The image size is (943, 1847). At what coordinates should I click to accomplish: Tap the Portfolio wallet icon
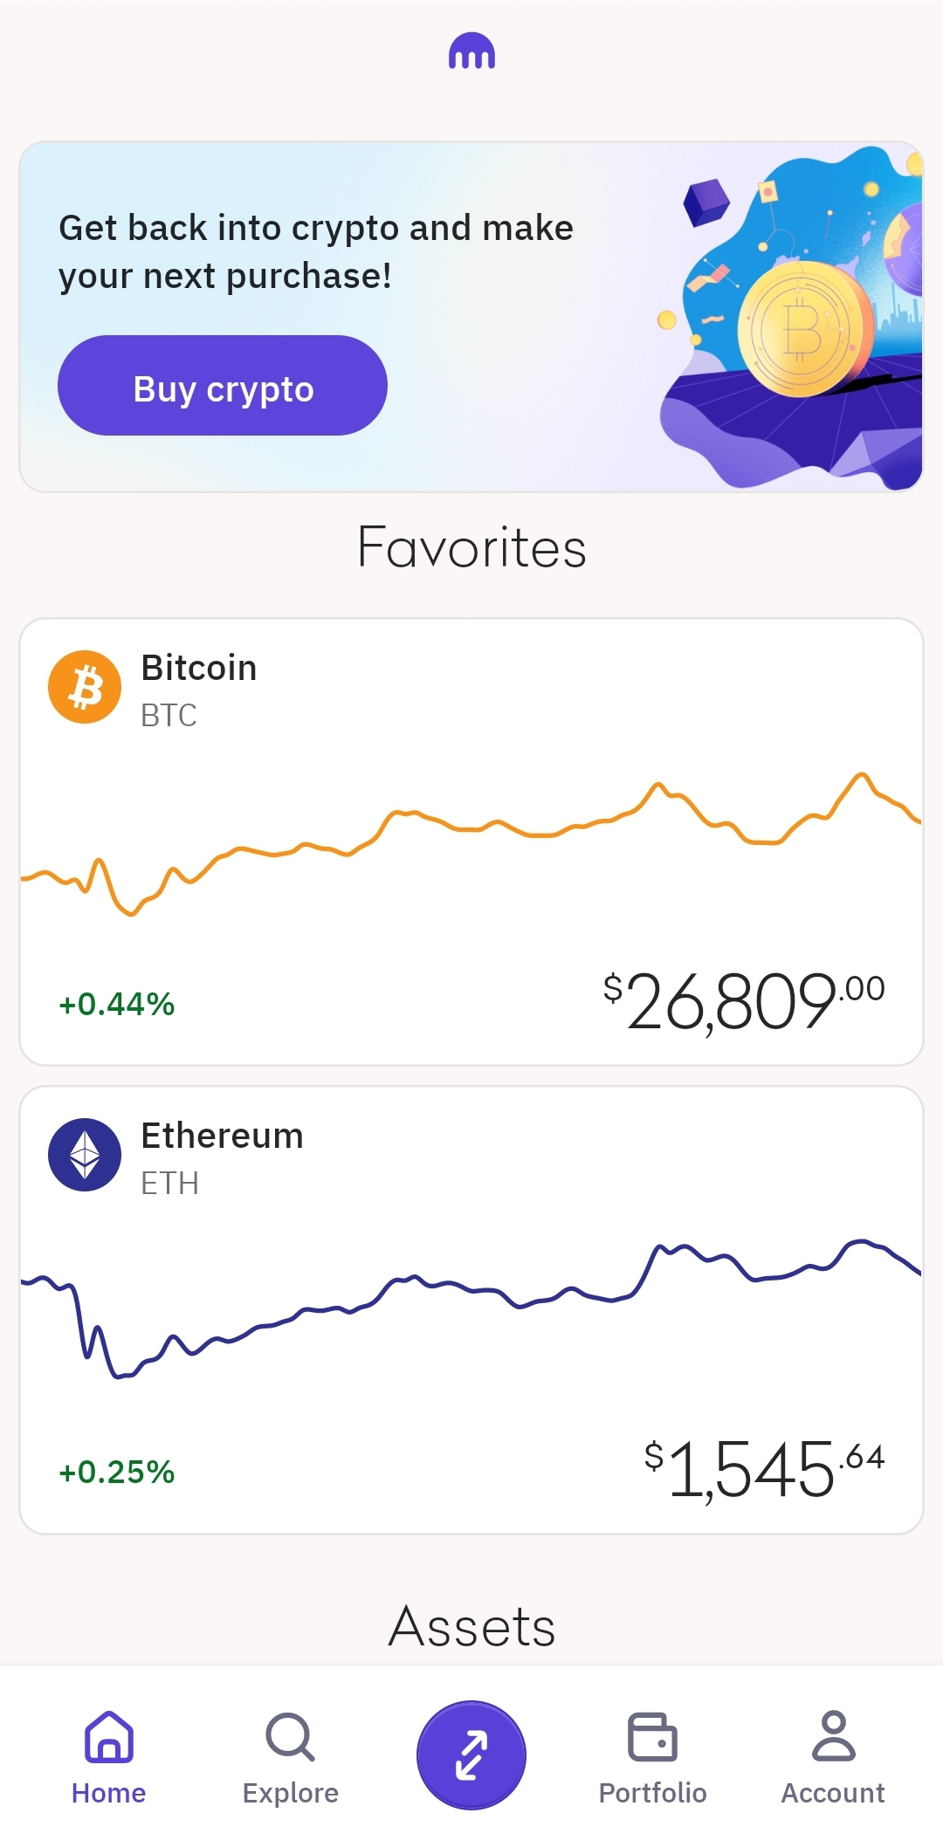(652, 1736)
